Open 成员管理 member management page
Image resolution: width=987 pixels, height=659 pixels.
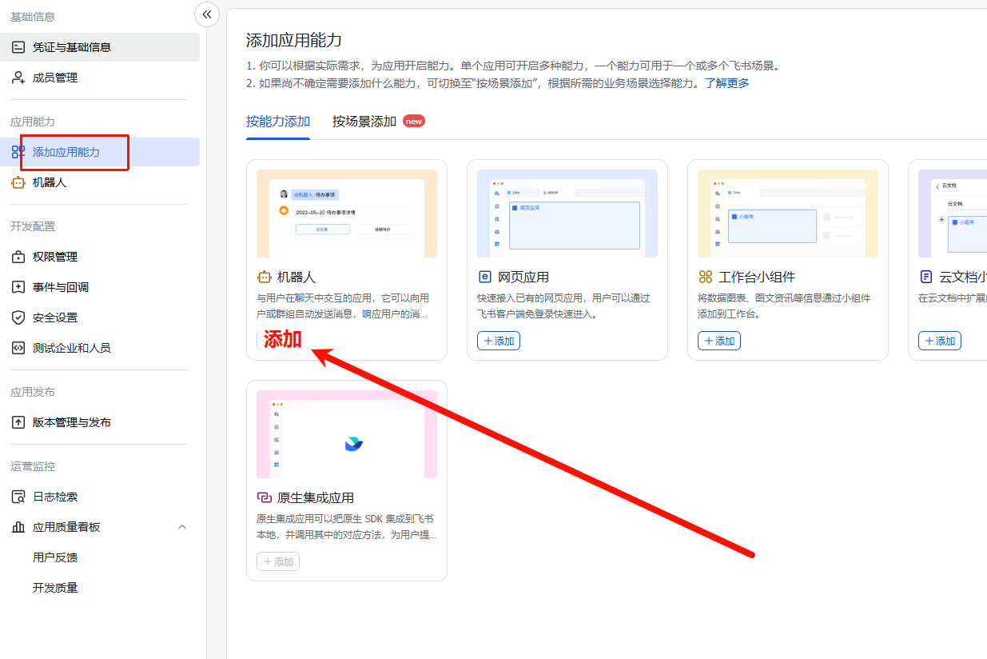click(x=55, y=78)
